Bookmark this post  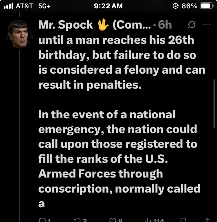click(183, 221)
